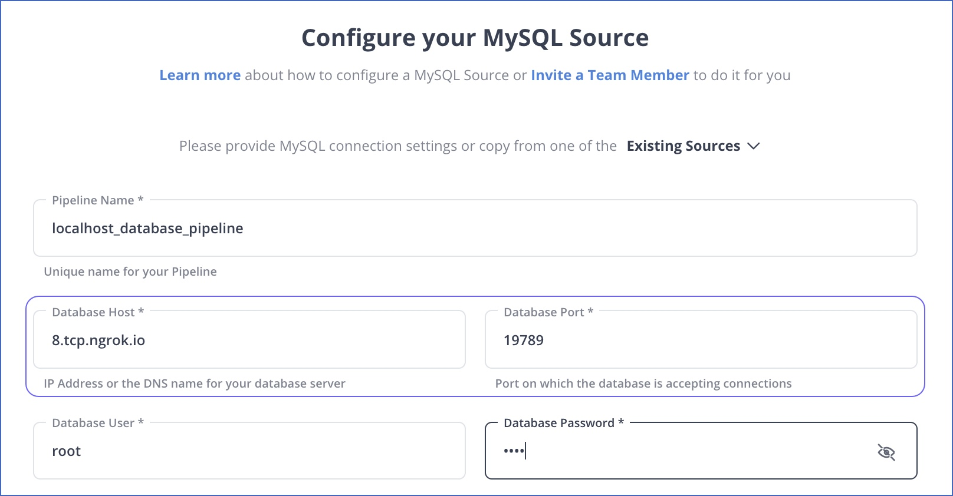Click the Database User * label
The height and width of the screenshot is (496, 953).
(98, 423)
